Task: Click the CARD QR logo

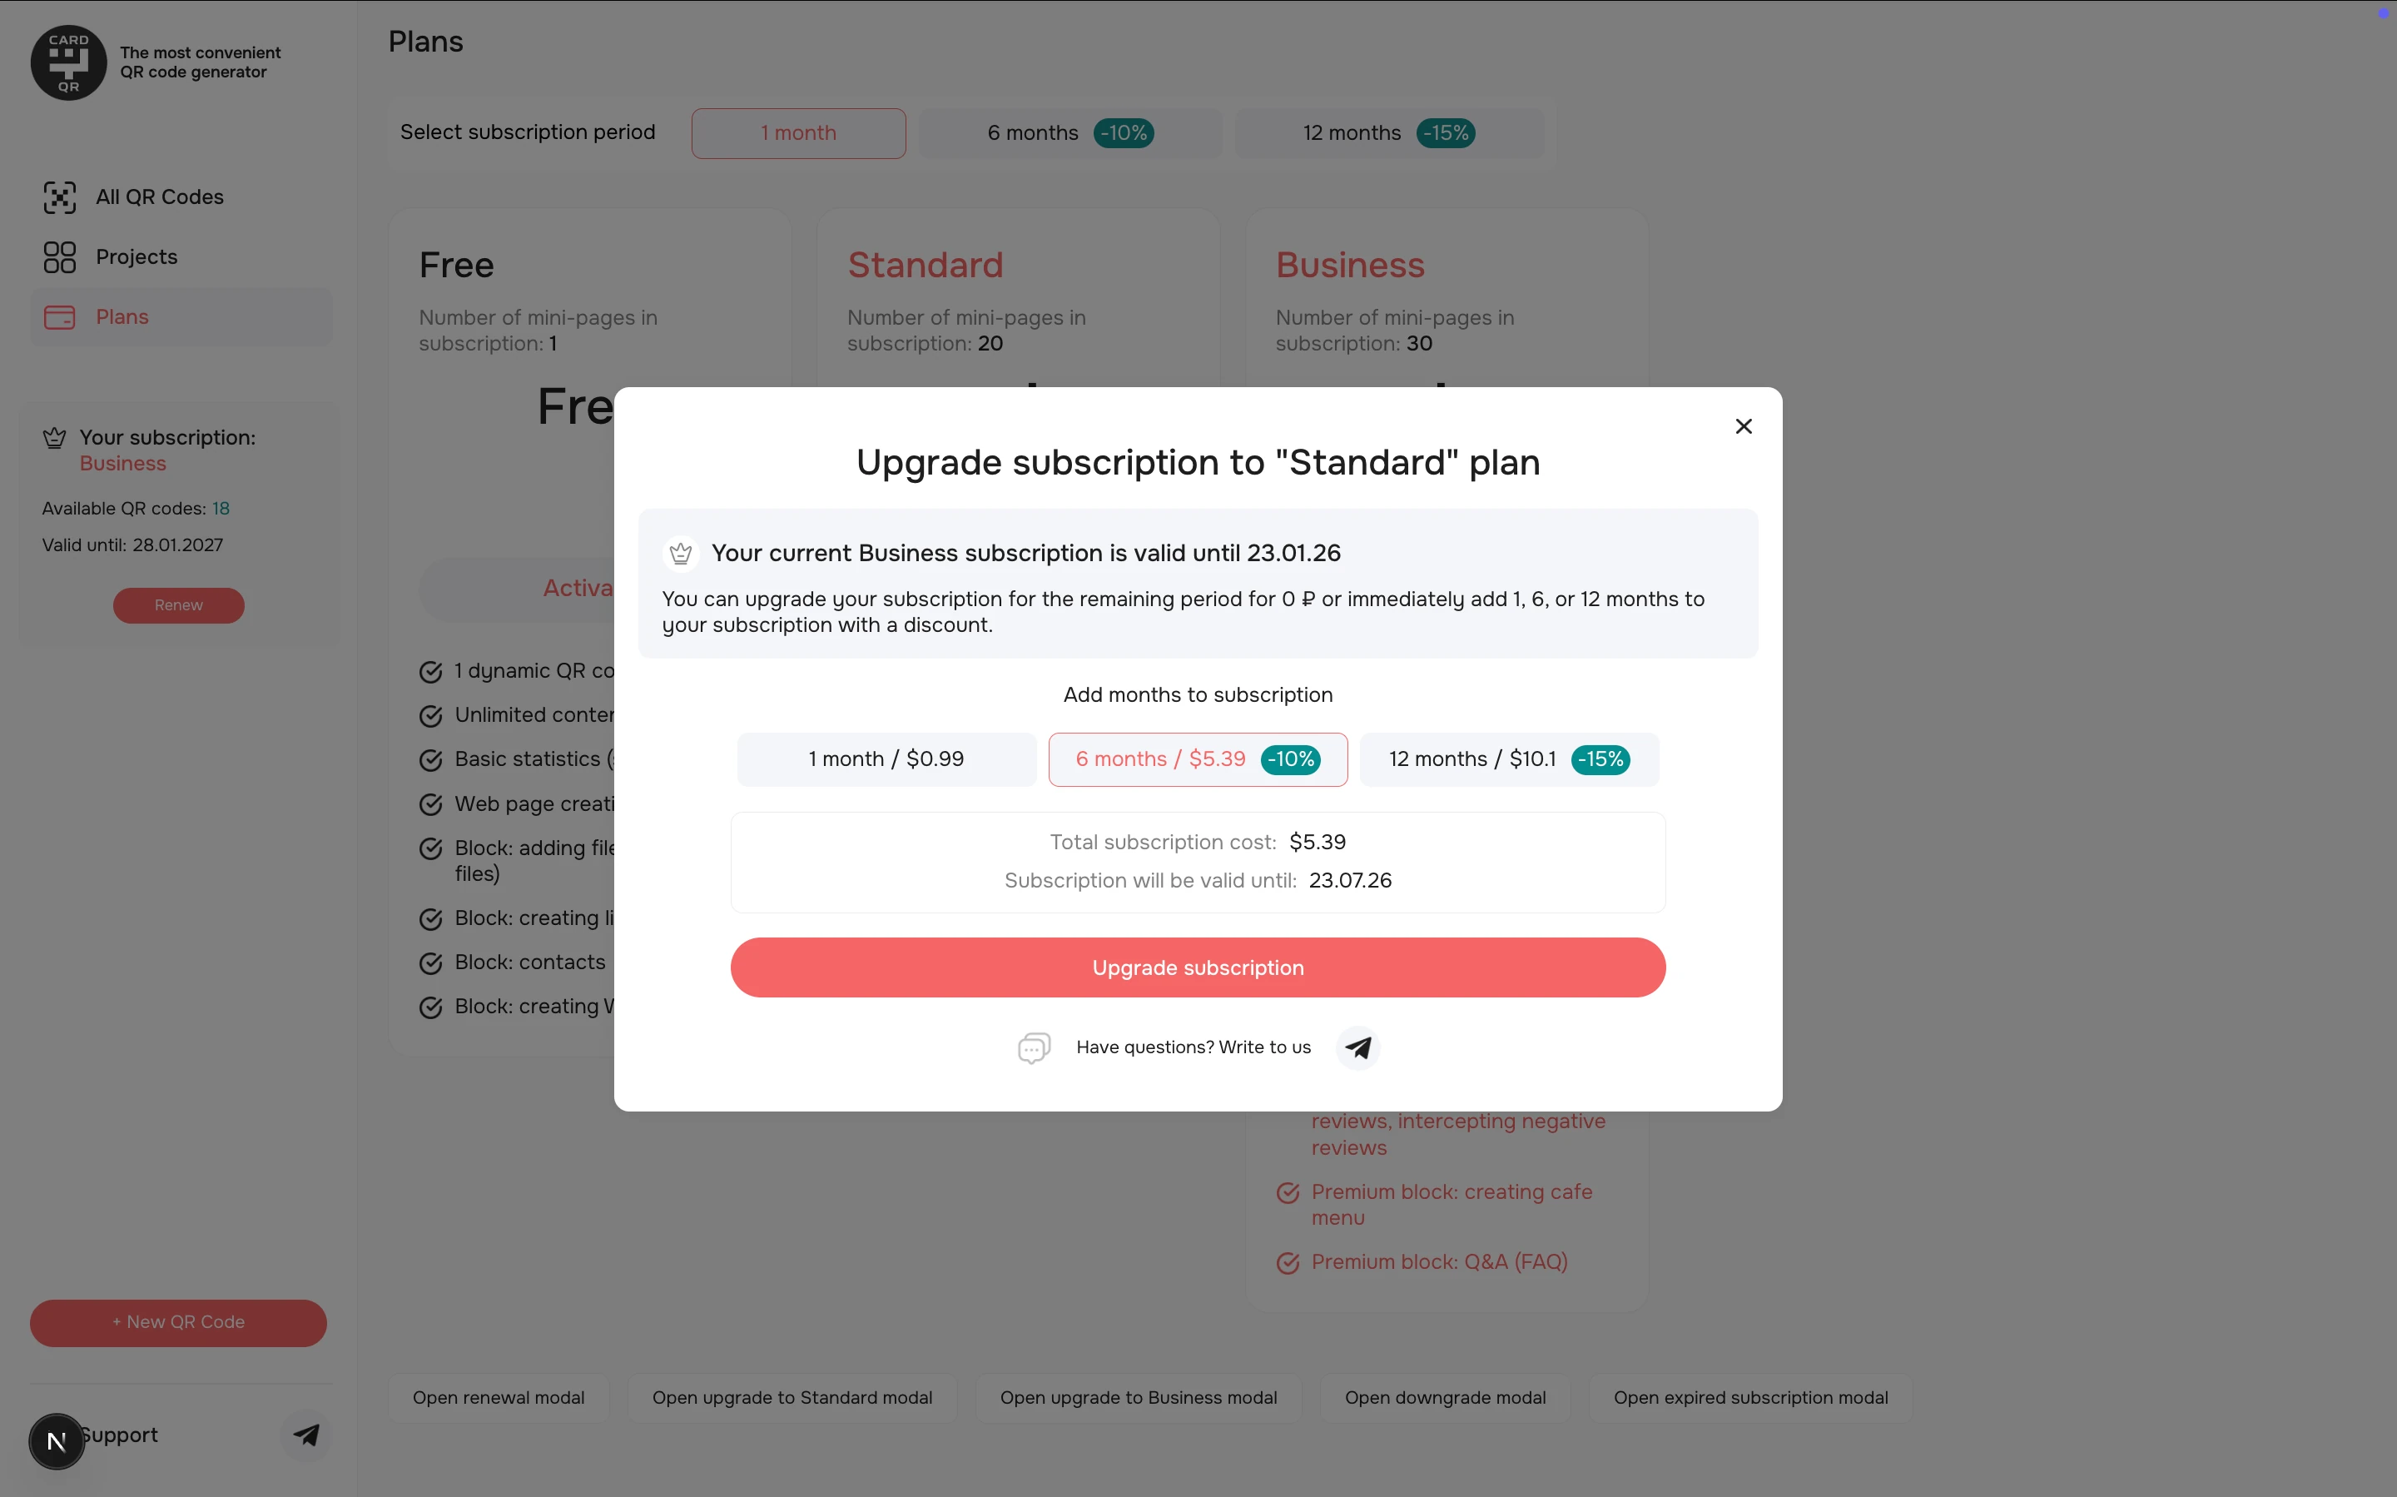Action: pyautogui.click(x=68, y=62)
